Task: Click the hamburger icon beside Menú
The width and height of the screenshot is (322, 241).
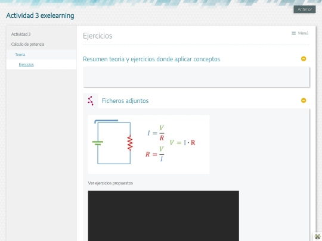Action: 293,33
